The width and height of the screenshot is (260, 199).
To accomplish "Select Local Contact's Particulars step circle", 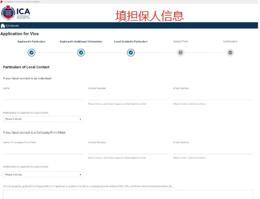I will point(131,53).
